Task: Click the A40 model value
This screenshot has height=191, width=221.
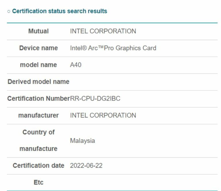Action: pos(76,65)
